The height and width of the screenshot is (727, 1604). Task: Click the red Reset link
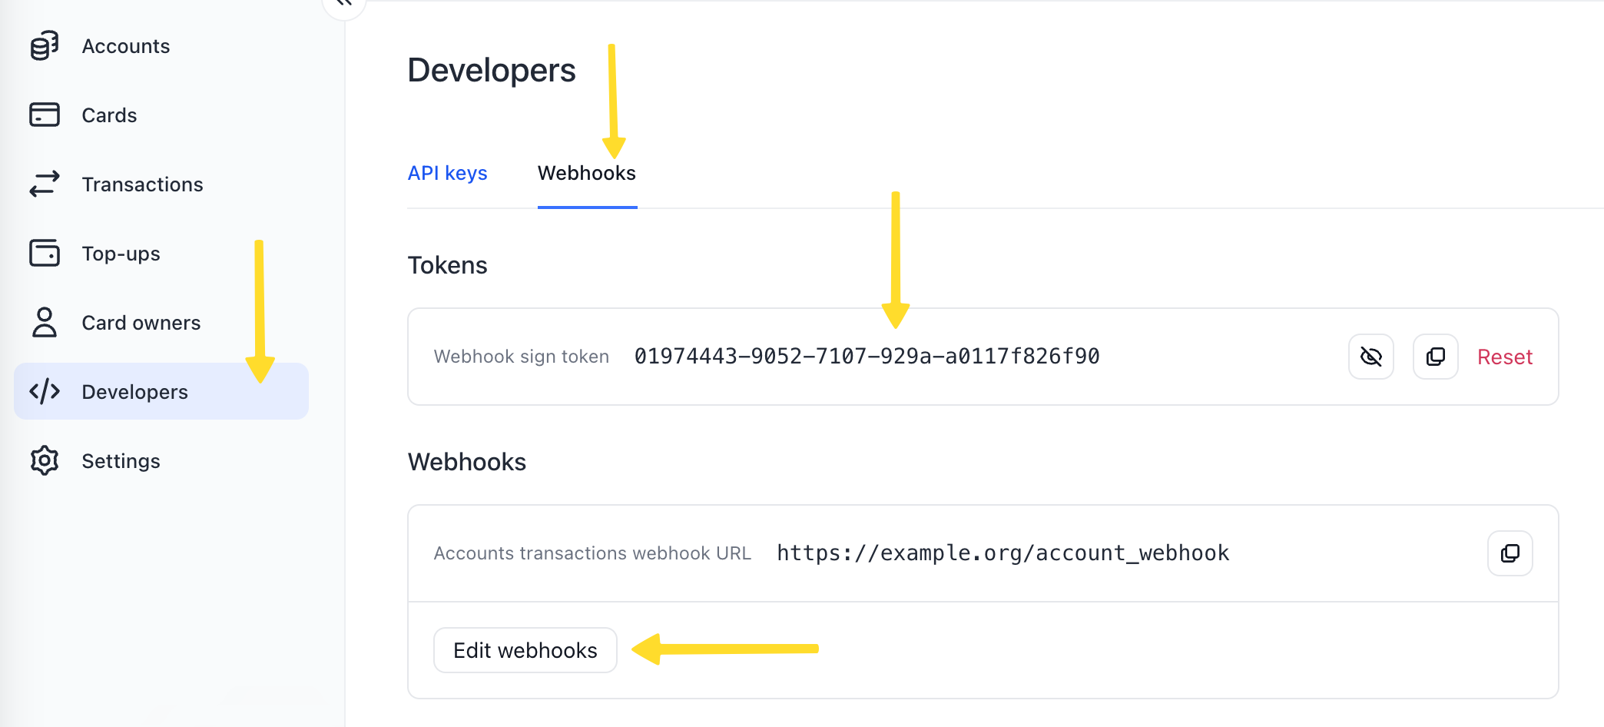(x=1504, y=357)
